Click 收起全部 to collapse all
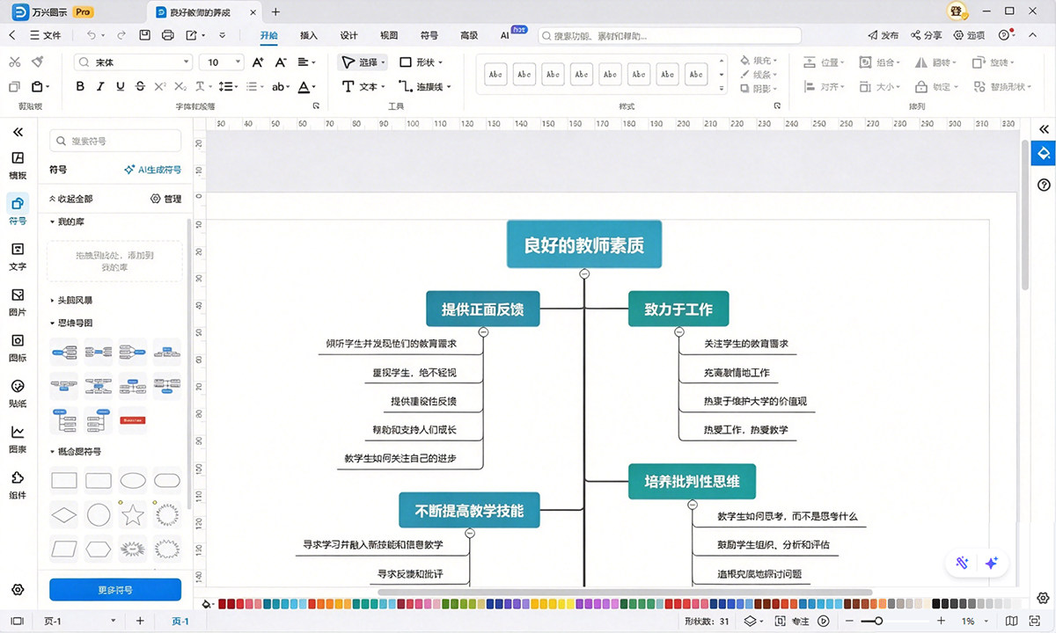This screenshot has width=1056, height=633. pyautogui.click(x=70, y=199)
